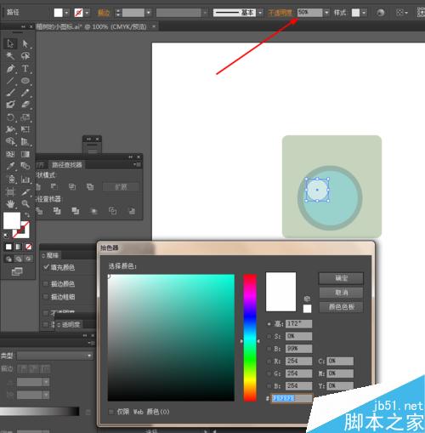The height and width of the screenshot is (433, 425).
Task: Click the Cancel button in Color Picker
Action: coord(341,293)
